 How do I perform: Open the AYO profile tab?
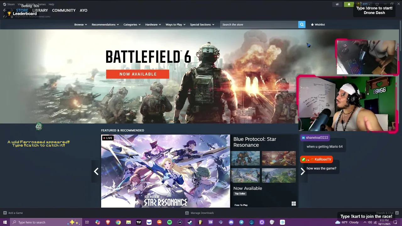[84, 10]
